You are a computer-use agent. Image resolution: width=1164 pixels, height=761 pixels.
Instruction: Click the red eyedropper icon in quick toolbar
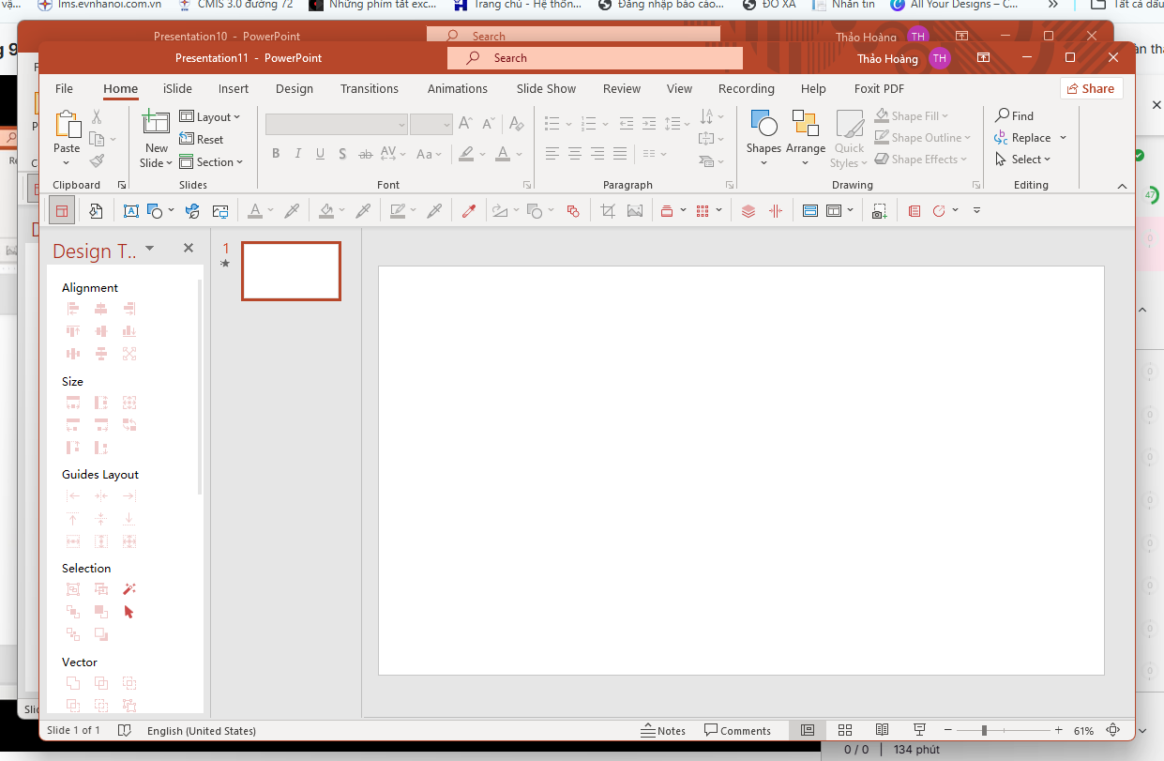click(468, 211)
